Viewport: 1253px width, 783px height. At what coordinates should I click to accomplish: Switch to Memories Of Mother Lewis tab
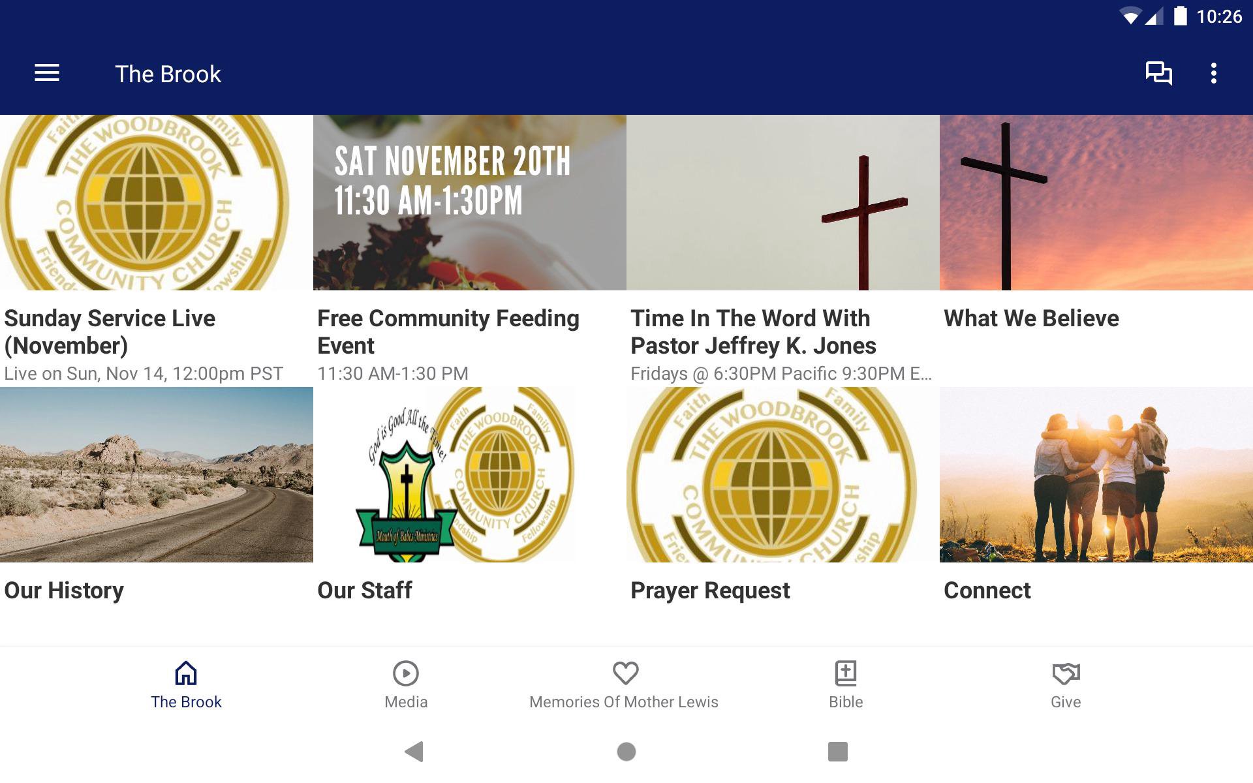coord(624,684)
